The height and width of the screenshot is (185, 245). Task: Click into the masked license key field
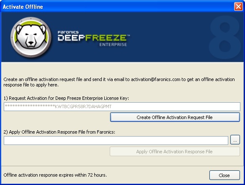(122, 106)
